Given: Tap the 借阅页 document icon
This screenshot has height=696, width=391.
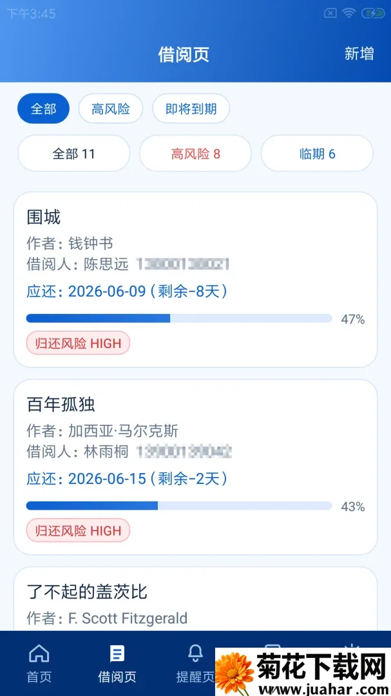Looking at the screenshot, I should (x=117, y=653).
